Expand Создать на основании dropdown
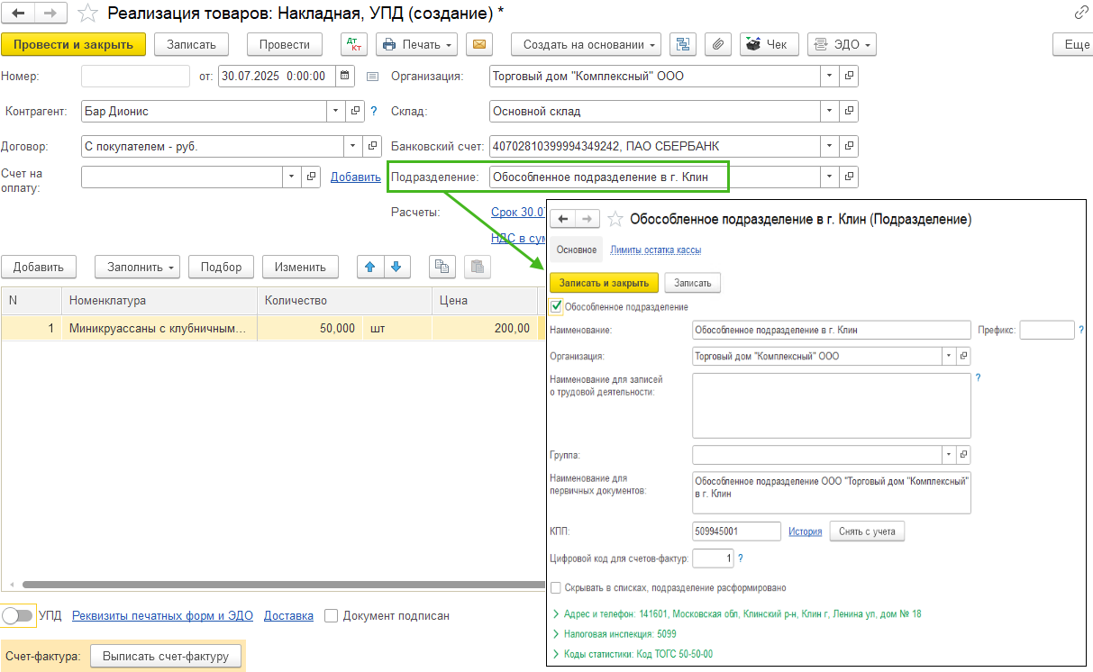Image resolution: width=1093 pixels, height=672 pixels. (x=587, y=44)
